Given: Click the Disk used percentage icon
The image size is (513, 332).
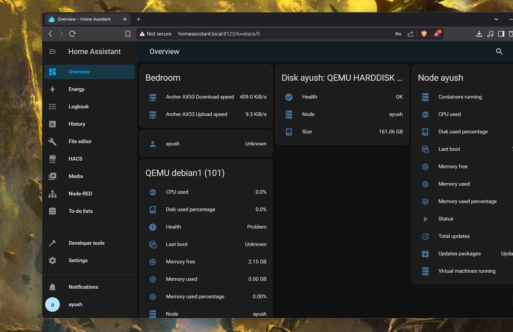Looking at the screenshot, I should [153, 210].
